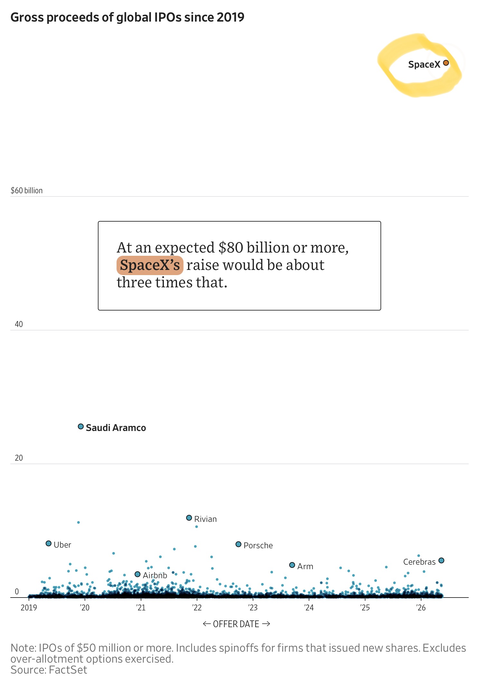The width and height of the screenshot is (479, 680).
Task: Click the Porsche IPO marker
Action: click(238, 544)
